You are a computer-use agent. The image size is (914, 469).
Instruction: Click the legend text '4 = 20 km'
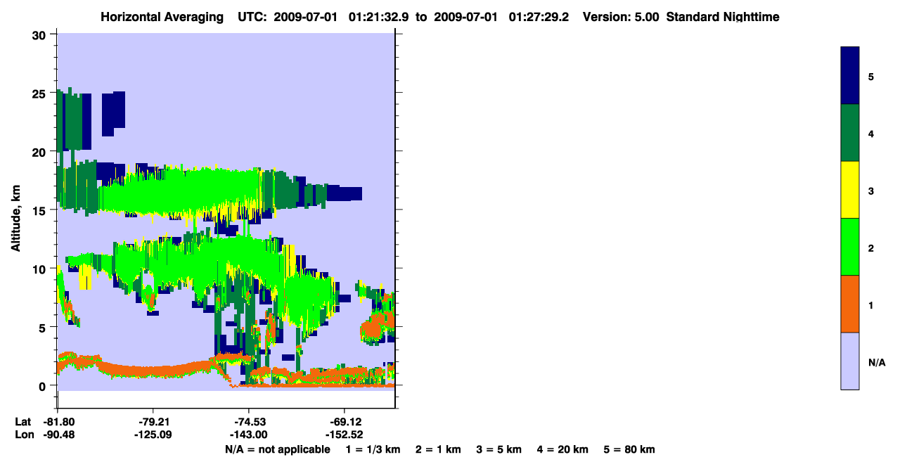point(563,449)
